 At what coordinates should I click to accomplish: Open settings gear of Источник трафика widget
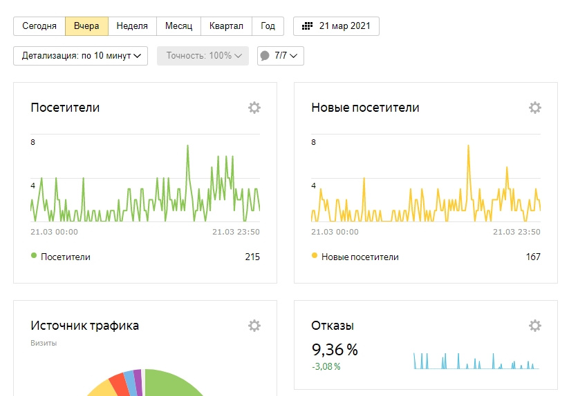coord(254,326)
